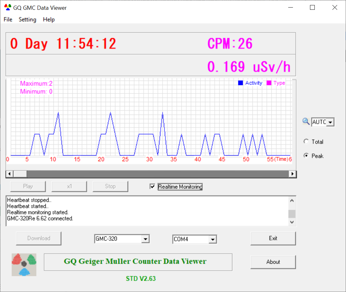The width and height of the screenshot is (346, 292).
Task: Click the GQ GMC app icon in title bar
Action: (8, 8)
